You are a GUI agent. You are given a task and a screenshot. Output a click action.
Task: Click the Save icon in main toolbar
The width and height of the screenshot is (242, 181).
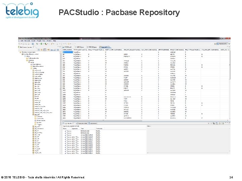[x=24, y=44]
